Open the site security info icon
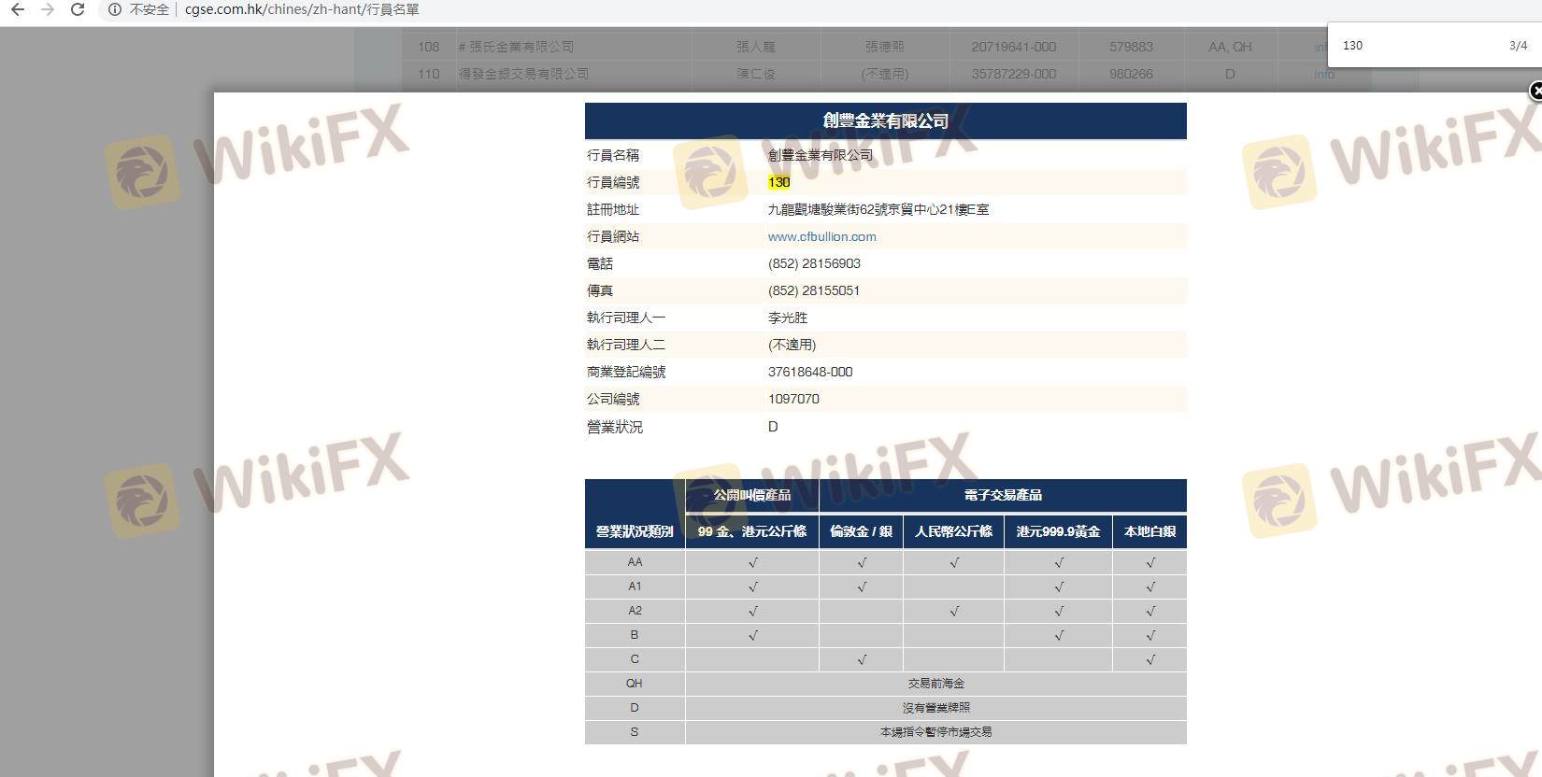The width and height of the screenshot is (1542, 777). point(114,9)
